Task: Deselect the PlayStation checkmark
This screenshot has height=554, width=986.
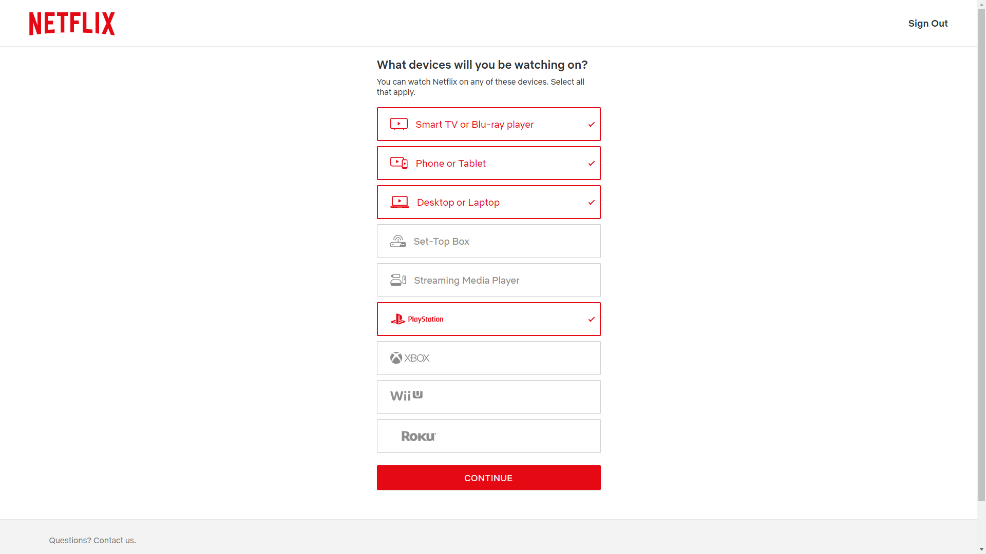Action: 592,319
